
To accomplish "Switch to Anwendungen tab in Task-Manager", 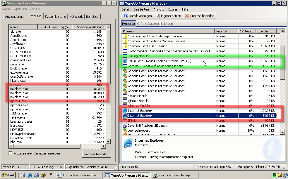I will [15, 16].
